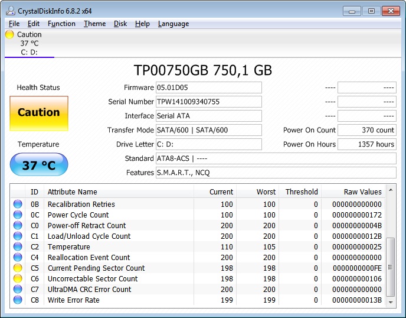
Task: Open the Theme menu
Action: tap(94, 24)
